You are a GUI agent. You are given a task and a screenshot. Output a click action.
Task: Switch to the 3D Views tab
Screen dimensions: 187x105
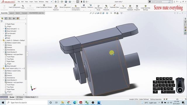[x=20, y=97]
